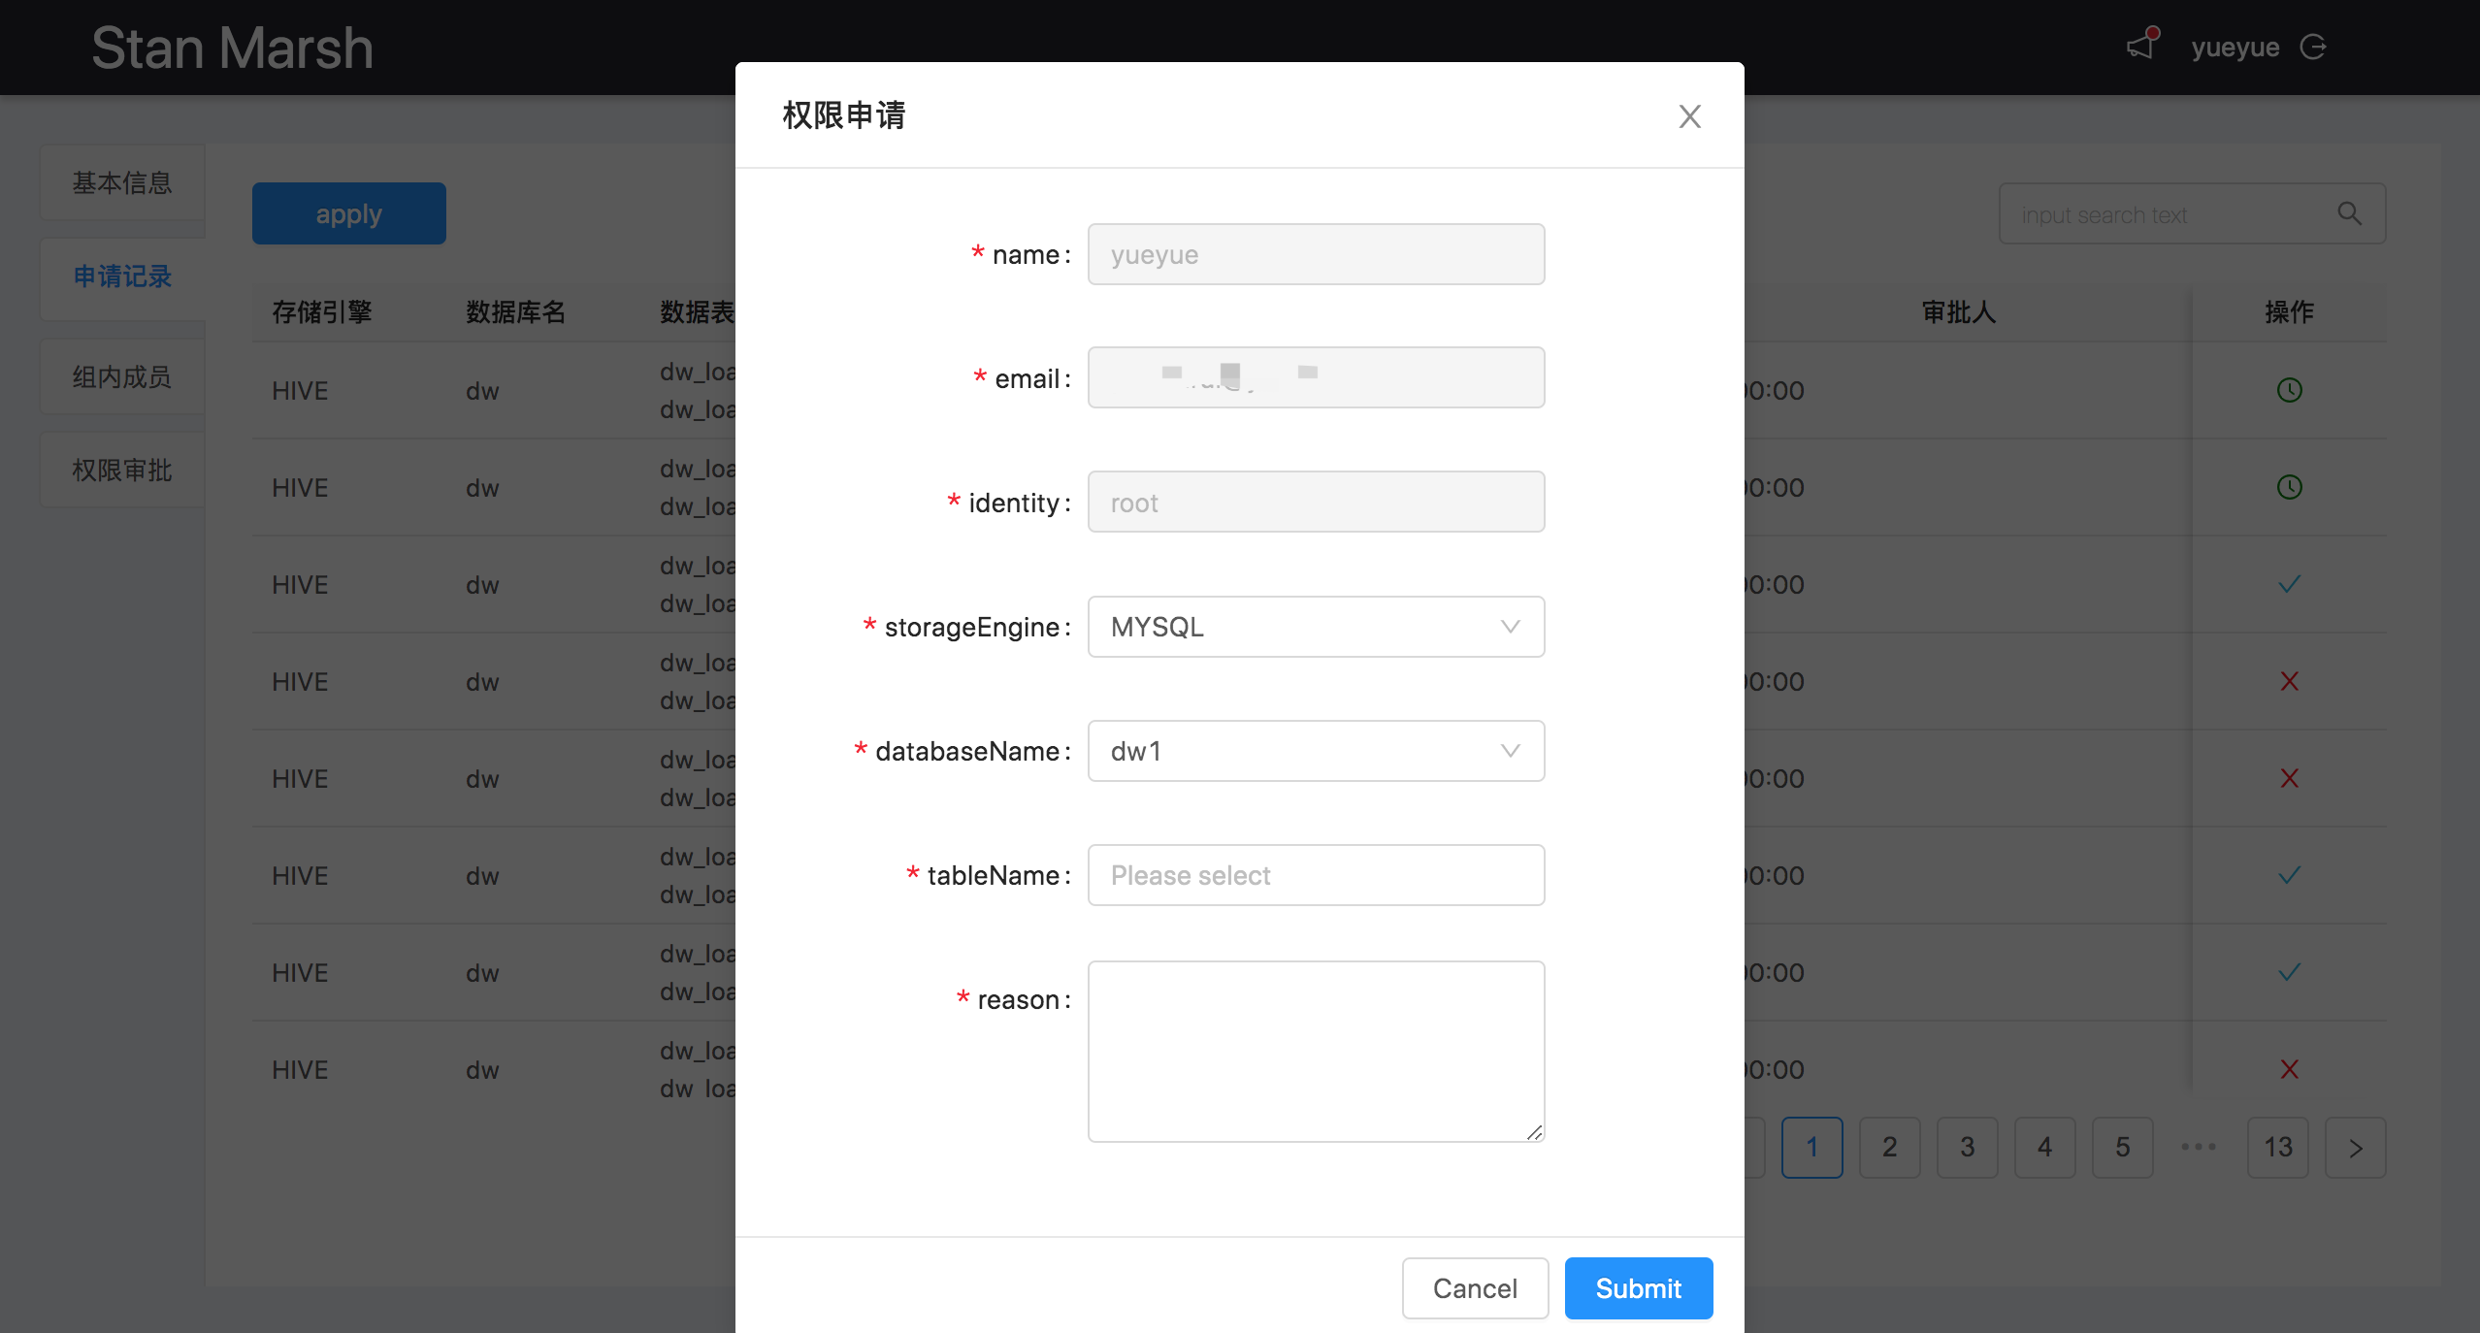Open the notification megaphone icon

[2141, 45]
